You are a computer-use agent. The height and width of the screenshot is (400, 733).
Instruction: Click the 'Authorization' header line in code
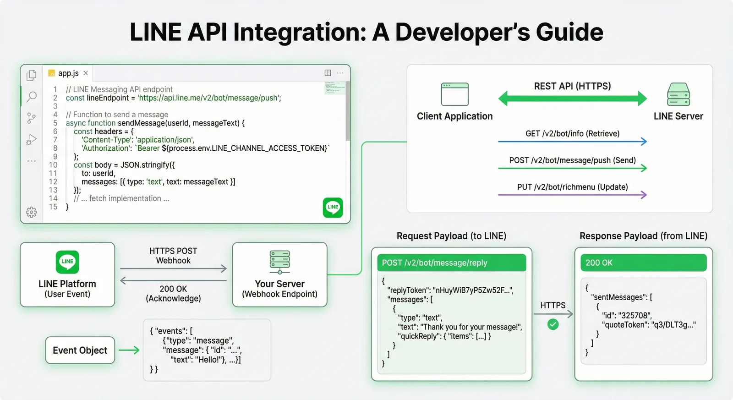206,148
